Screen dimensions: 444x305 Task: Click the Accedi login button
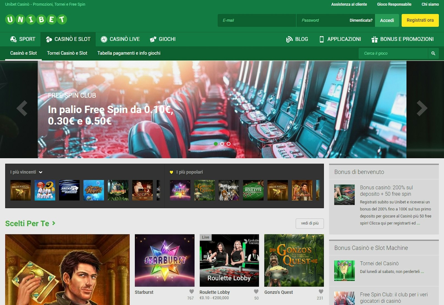[x=387, y=20]
